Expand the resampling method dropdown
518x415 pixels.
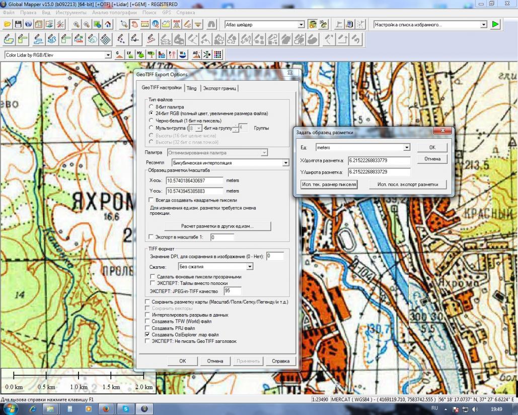(x=285, y=163)
